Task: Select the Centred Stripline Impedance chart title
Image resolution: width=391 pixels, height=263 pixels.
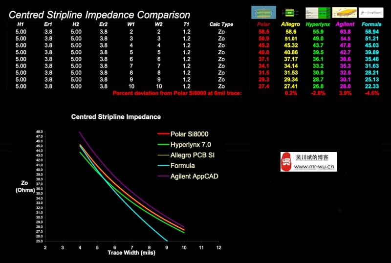Action: tap(116, 117)
